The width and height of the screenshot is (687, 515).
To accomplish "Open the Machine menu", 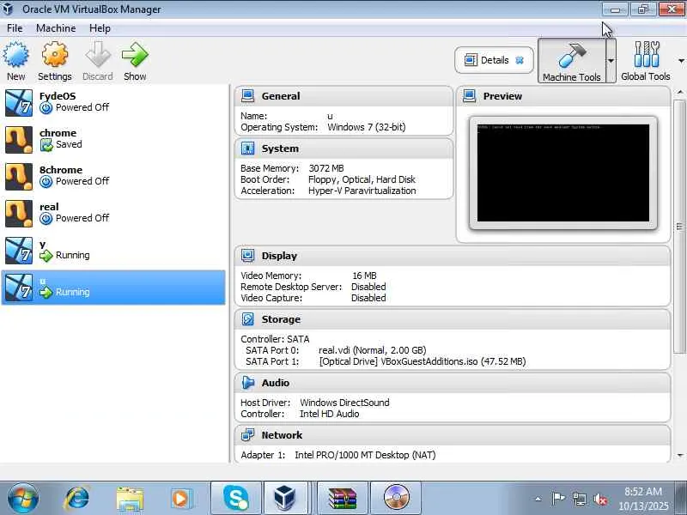I will [x=56, y=28].
